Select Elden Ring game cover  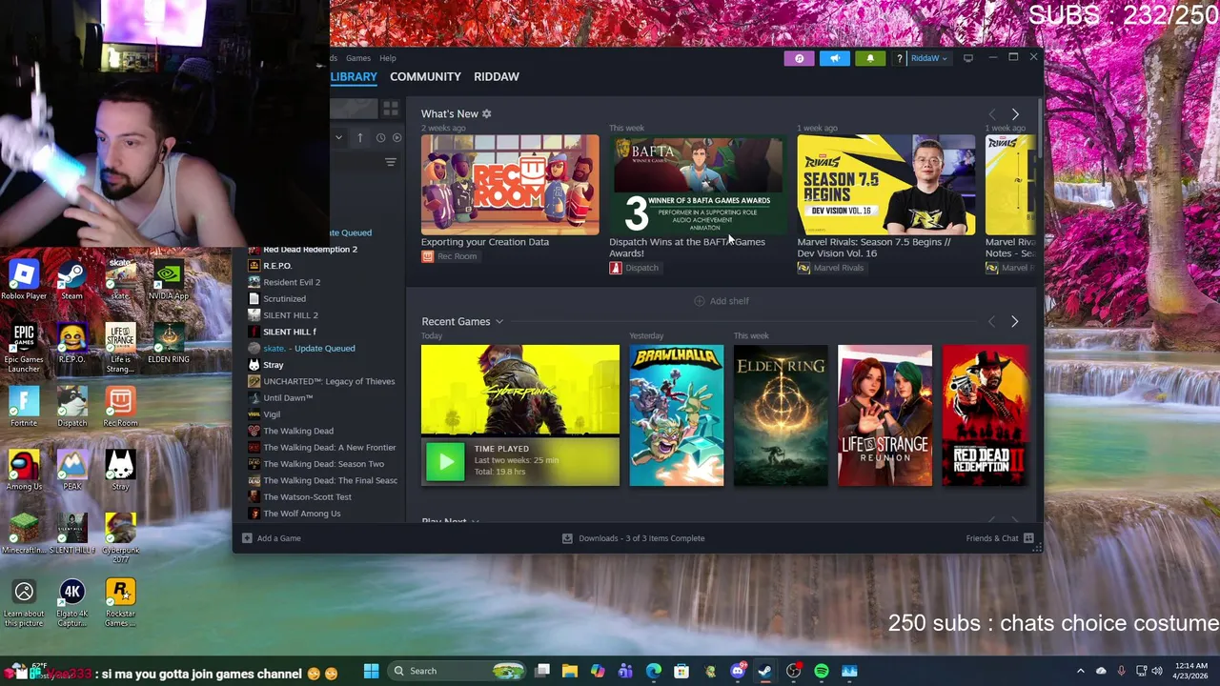tap(781, 415)
